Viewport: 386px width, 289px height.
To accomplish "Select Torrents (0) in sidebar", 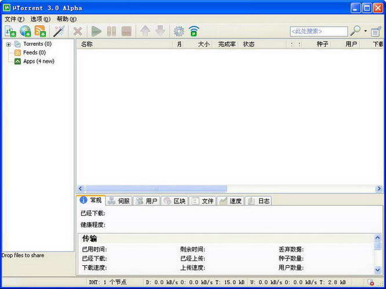I will pyautogui.click(x=38, y=44).
